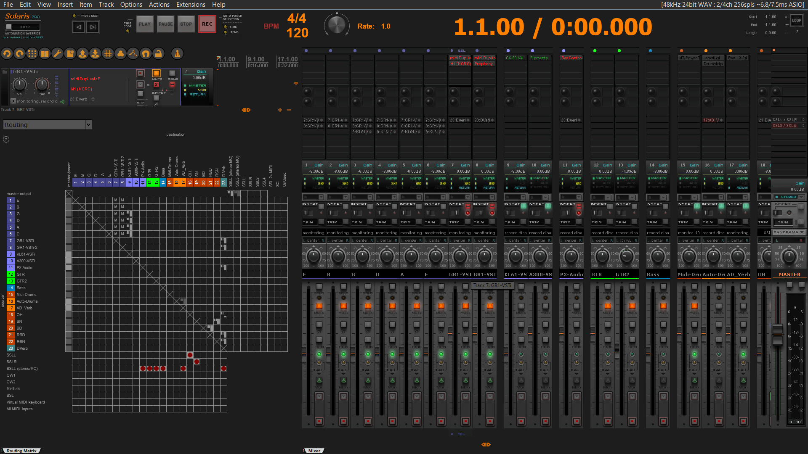This screenshot has width=808, height=454.
Task: Click the BPM value 120
Action: (297, 33)
